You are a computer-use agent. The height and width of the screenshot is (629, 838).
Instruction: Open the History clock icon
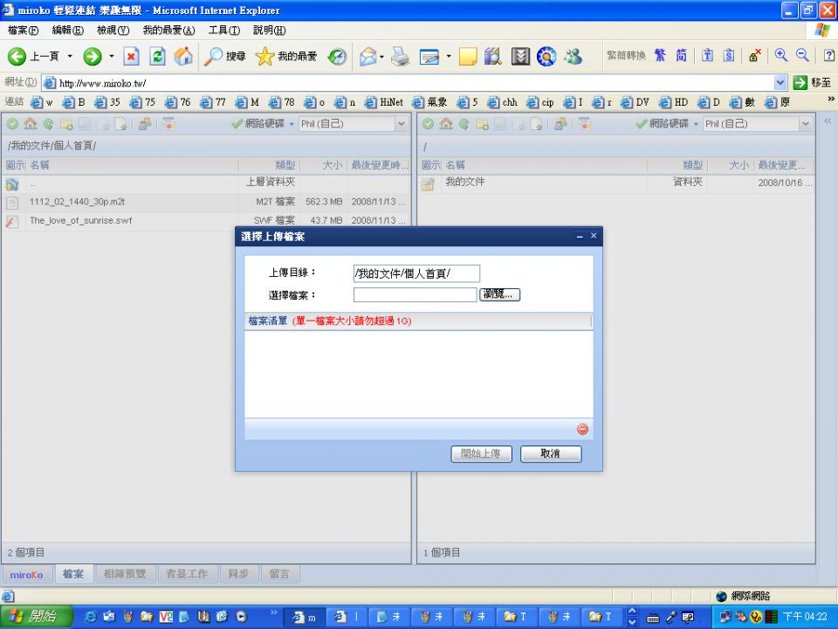coord(337,56)
